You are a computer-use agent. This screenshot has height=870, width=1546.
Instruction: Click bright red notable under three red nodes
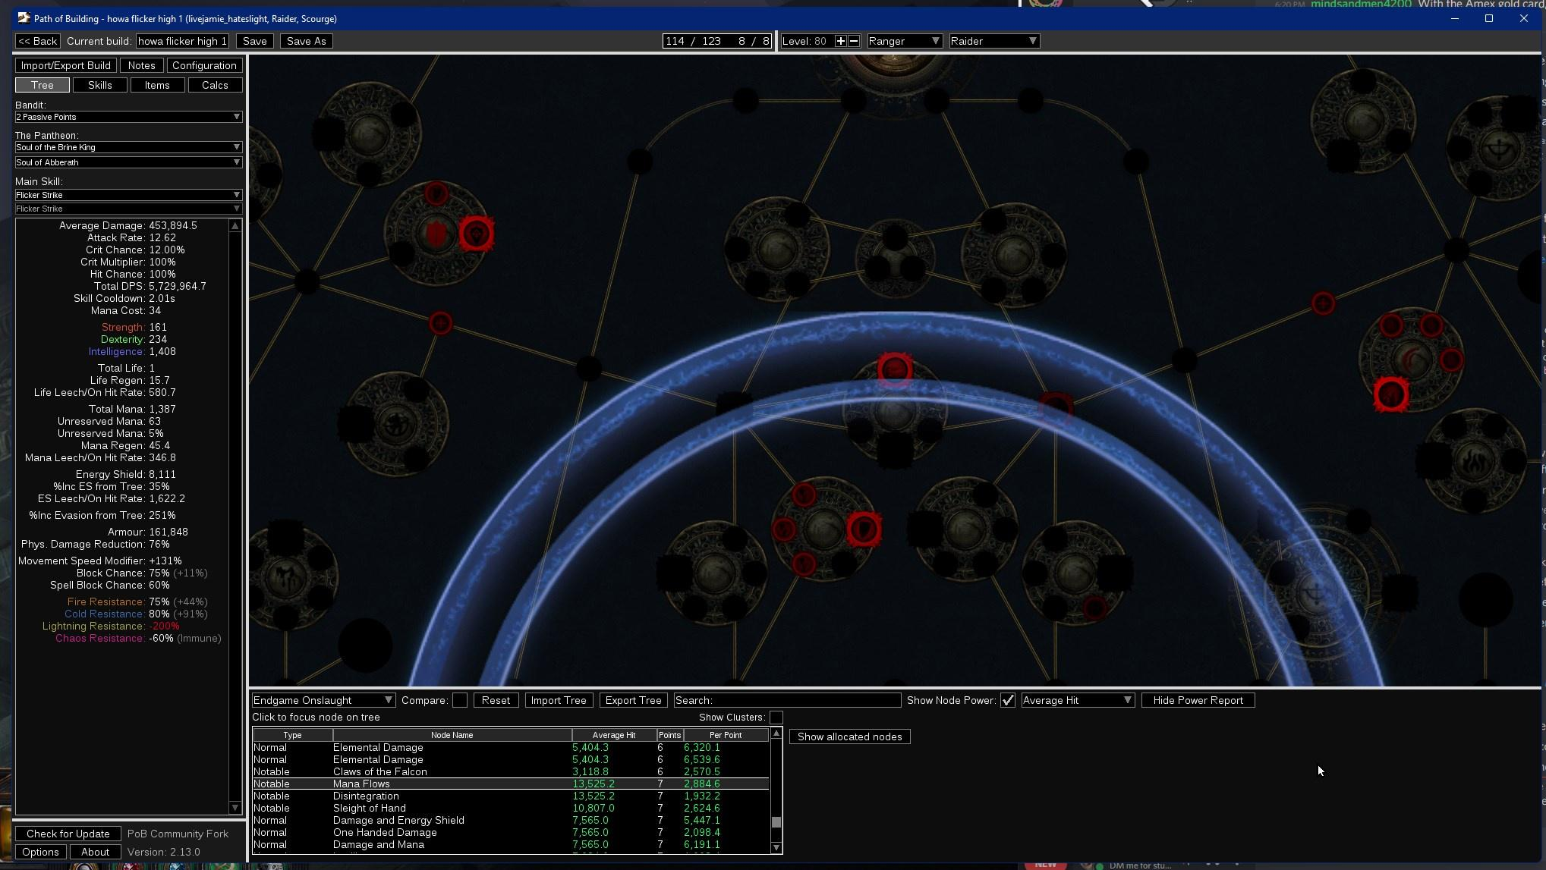tap(1390, 394)
